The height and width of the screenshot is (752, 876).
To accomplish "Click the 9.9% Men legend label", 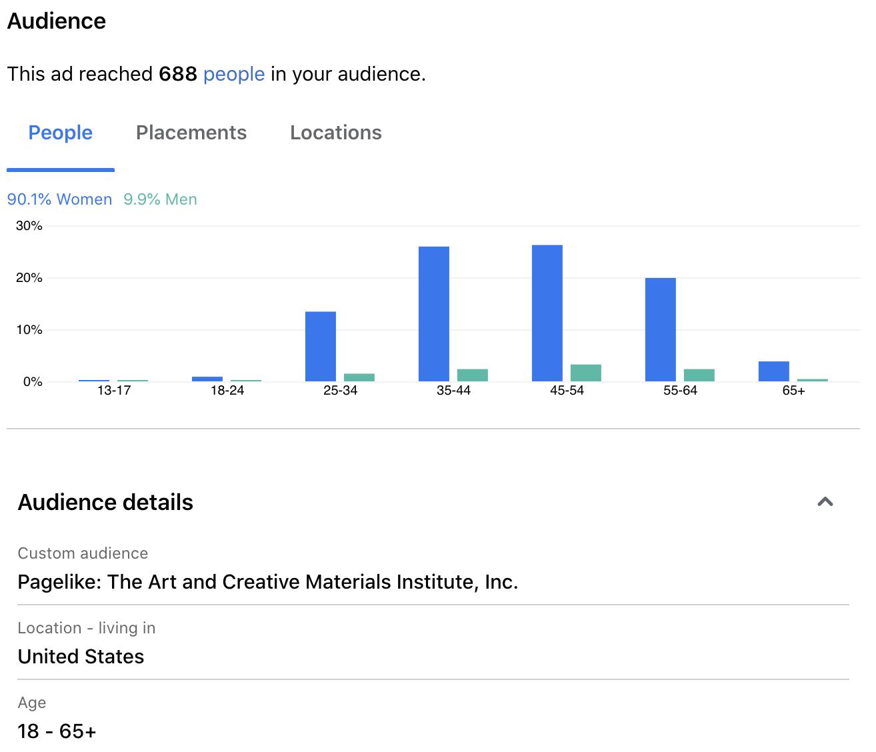I will [161, 199].
